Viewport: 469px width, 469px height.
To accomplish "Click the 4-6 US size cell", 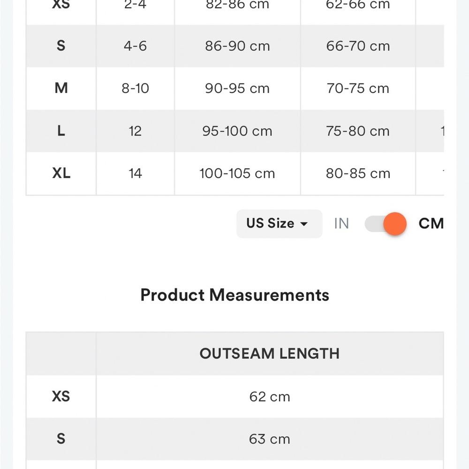I will pos(135,46).
